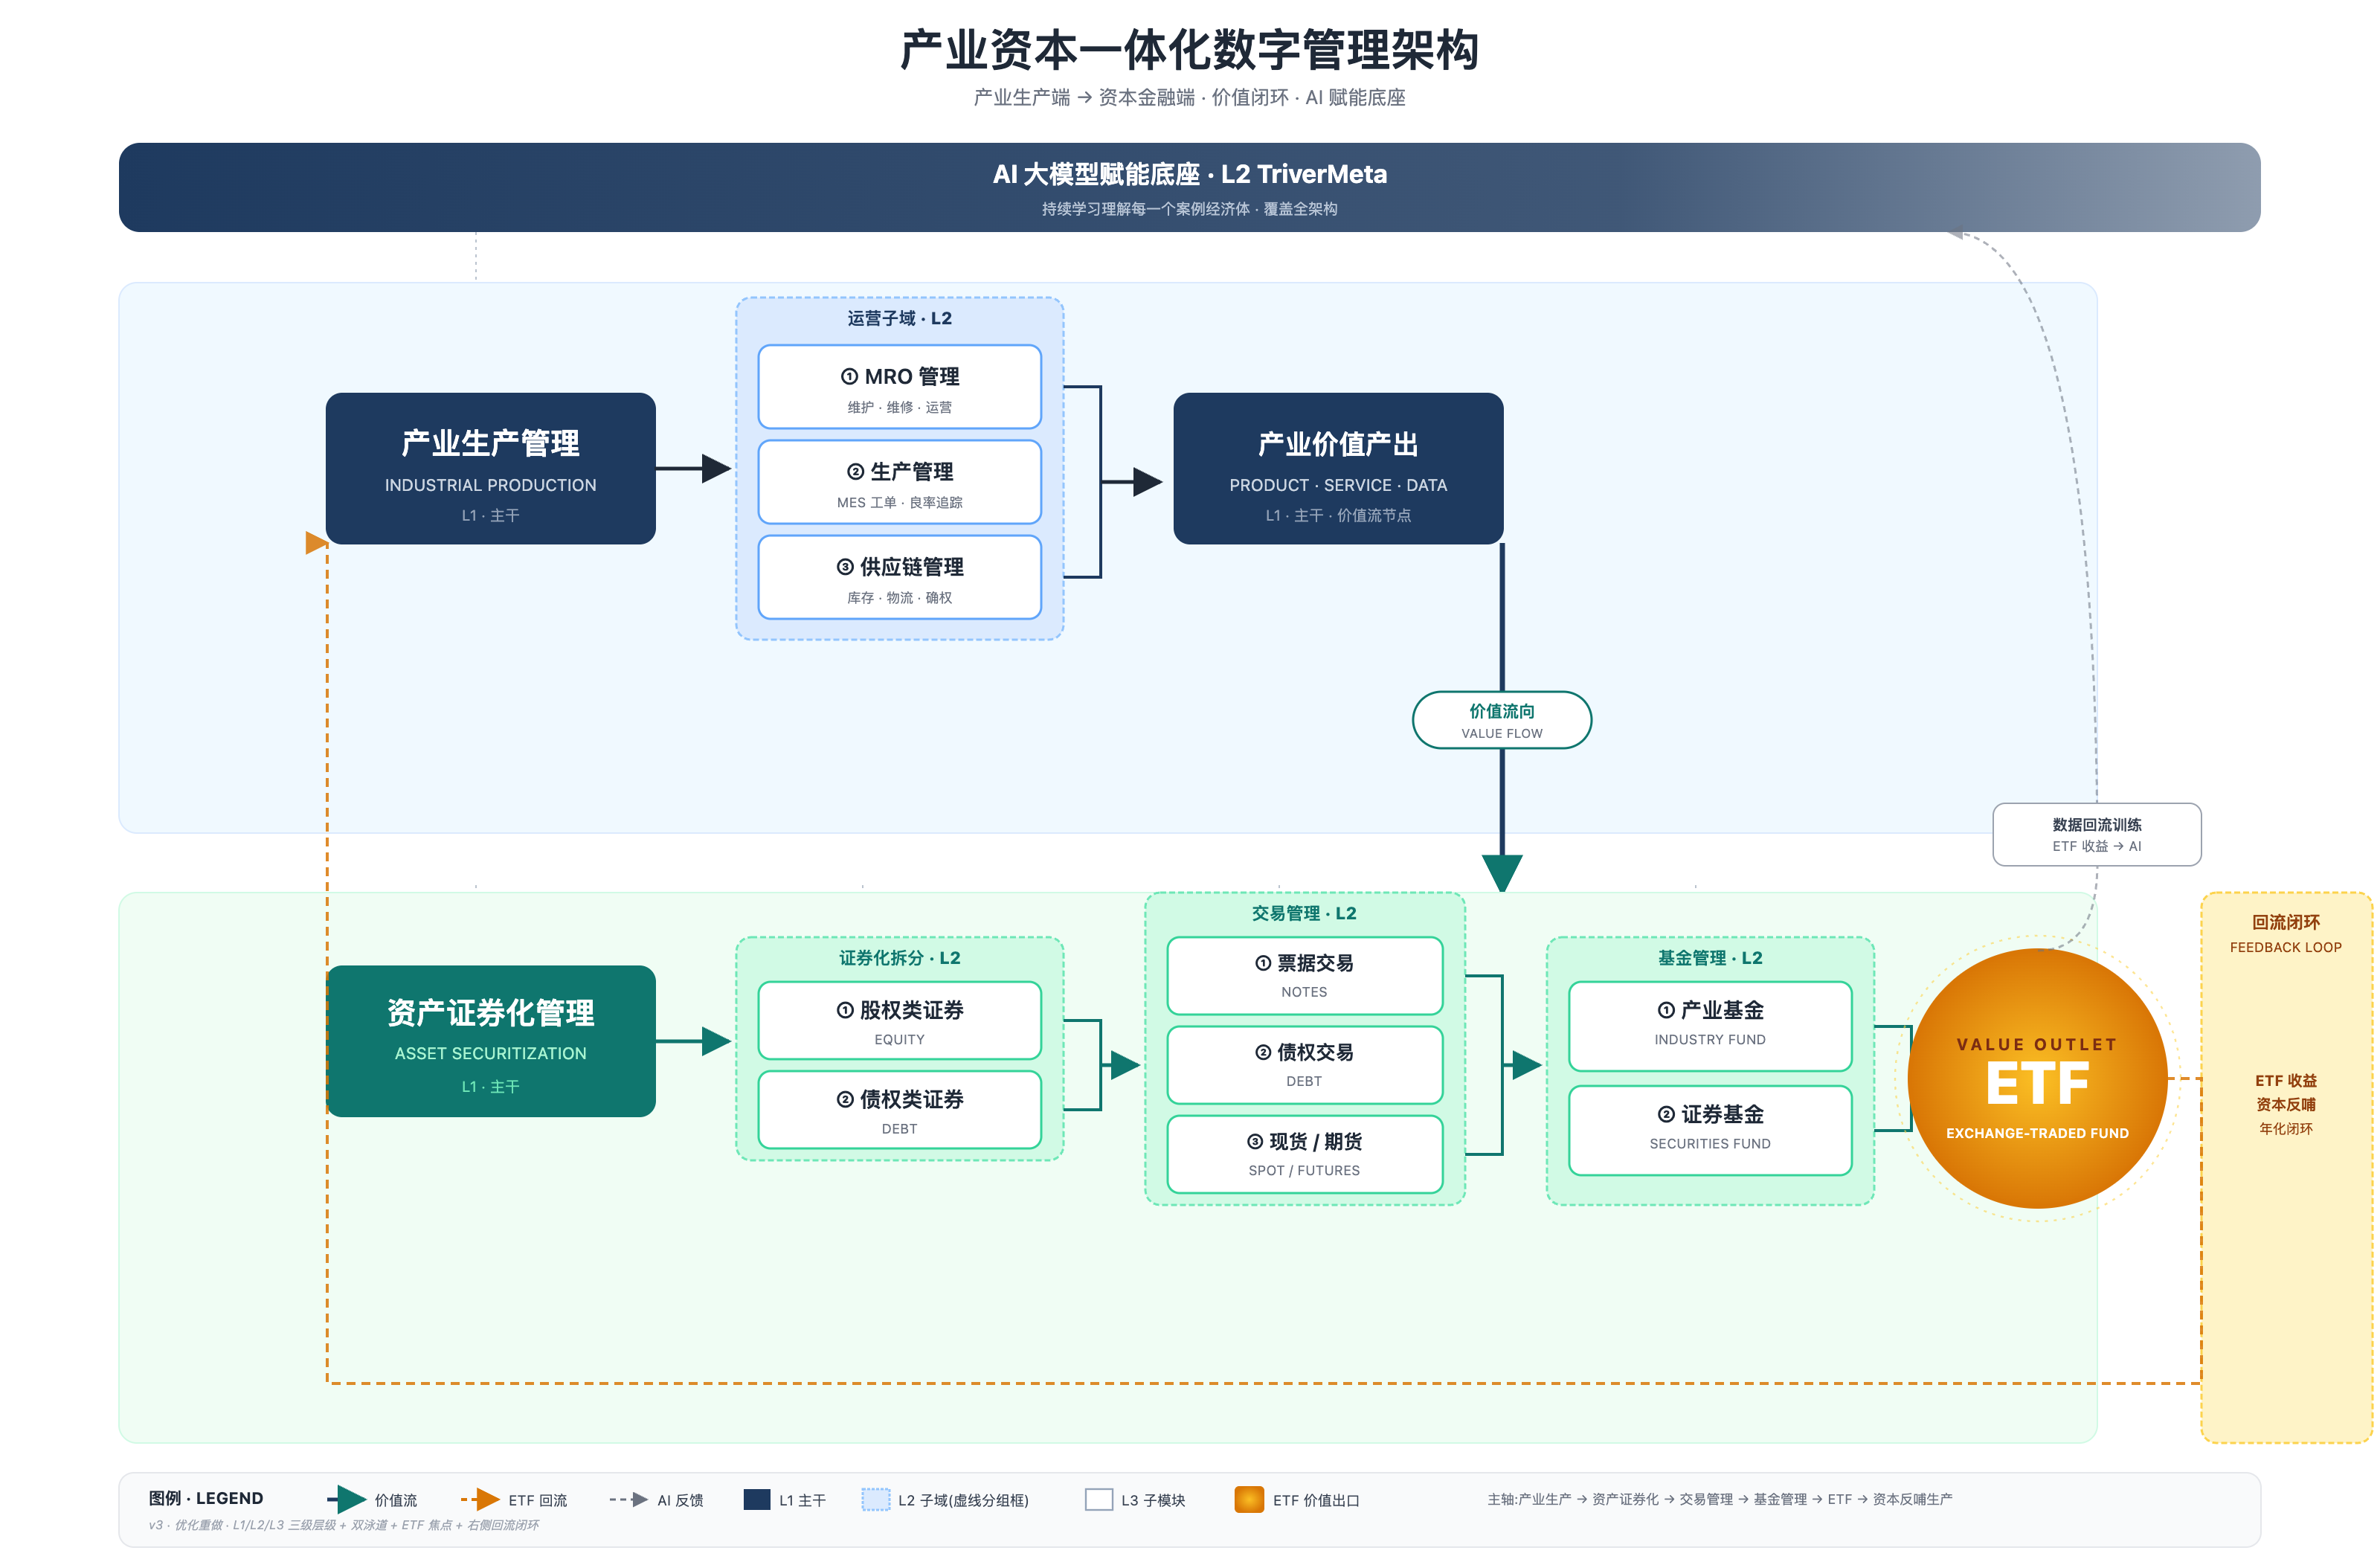
Task: Click the main title 产业资本一体化数字管理架构
Action: tap(1189, 50)
